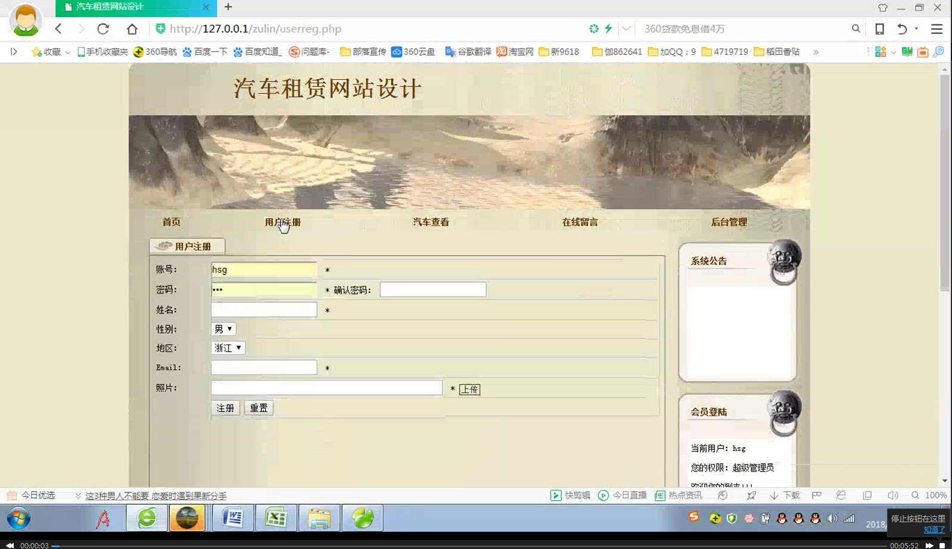The height and width of the screenshot is (549, 952).
Task: Click the 密码 password field
Action: [x=264, y=290]
